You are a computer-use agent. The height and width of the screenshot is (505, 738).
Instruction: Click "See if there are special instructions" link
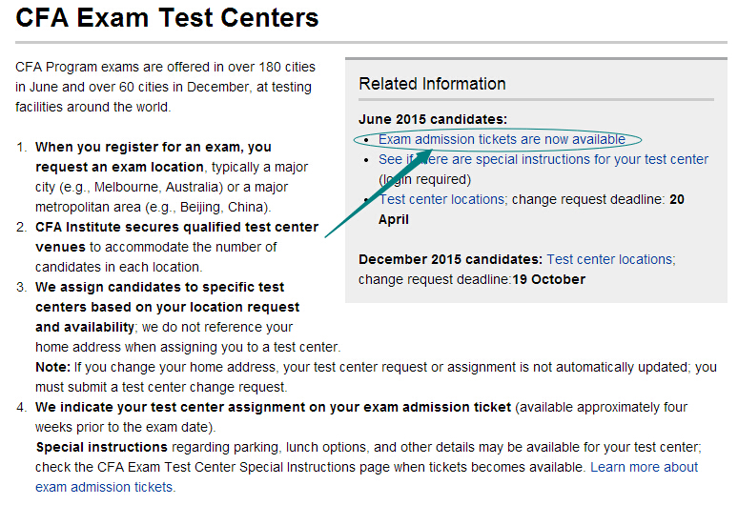point(543,159)
